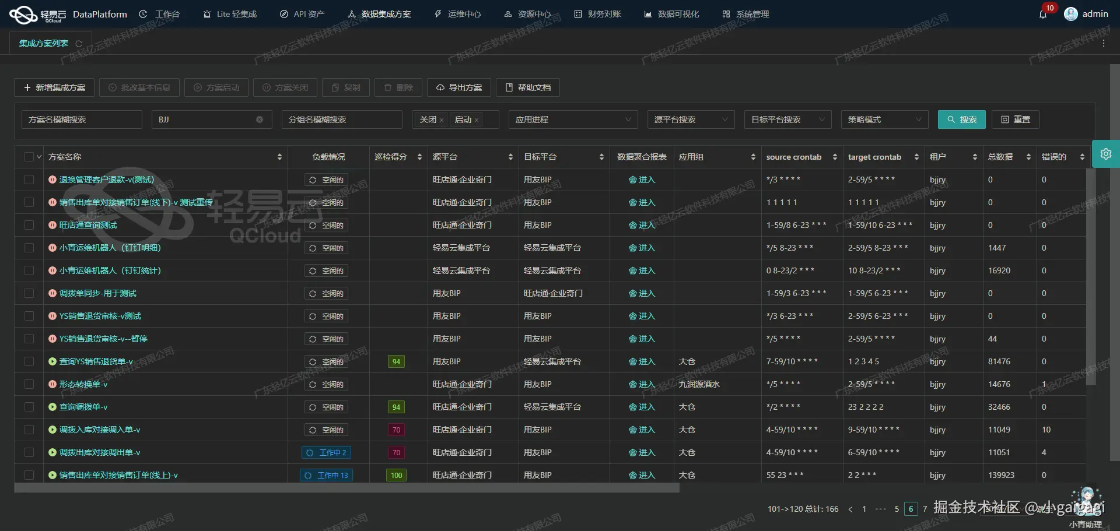
Task: Open the settings gear panel on right edge
Action: pyautogui.click(x=1106, y=154)
